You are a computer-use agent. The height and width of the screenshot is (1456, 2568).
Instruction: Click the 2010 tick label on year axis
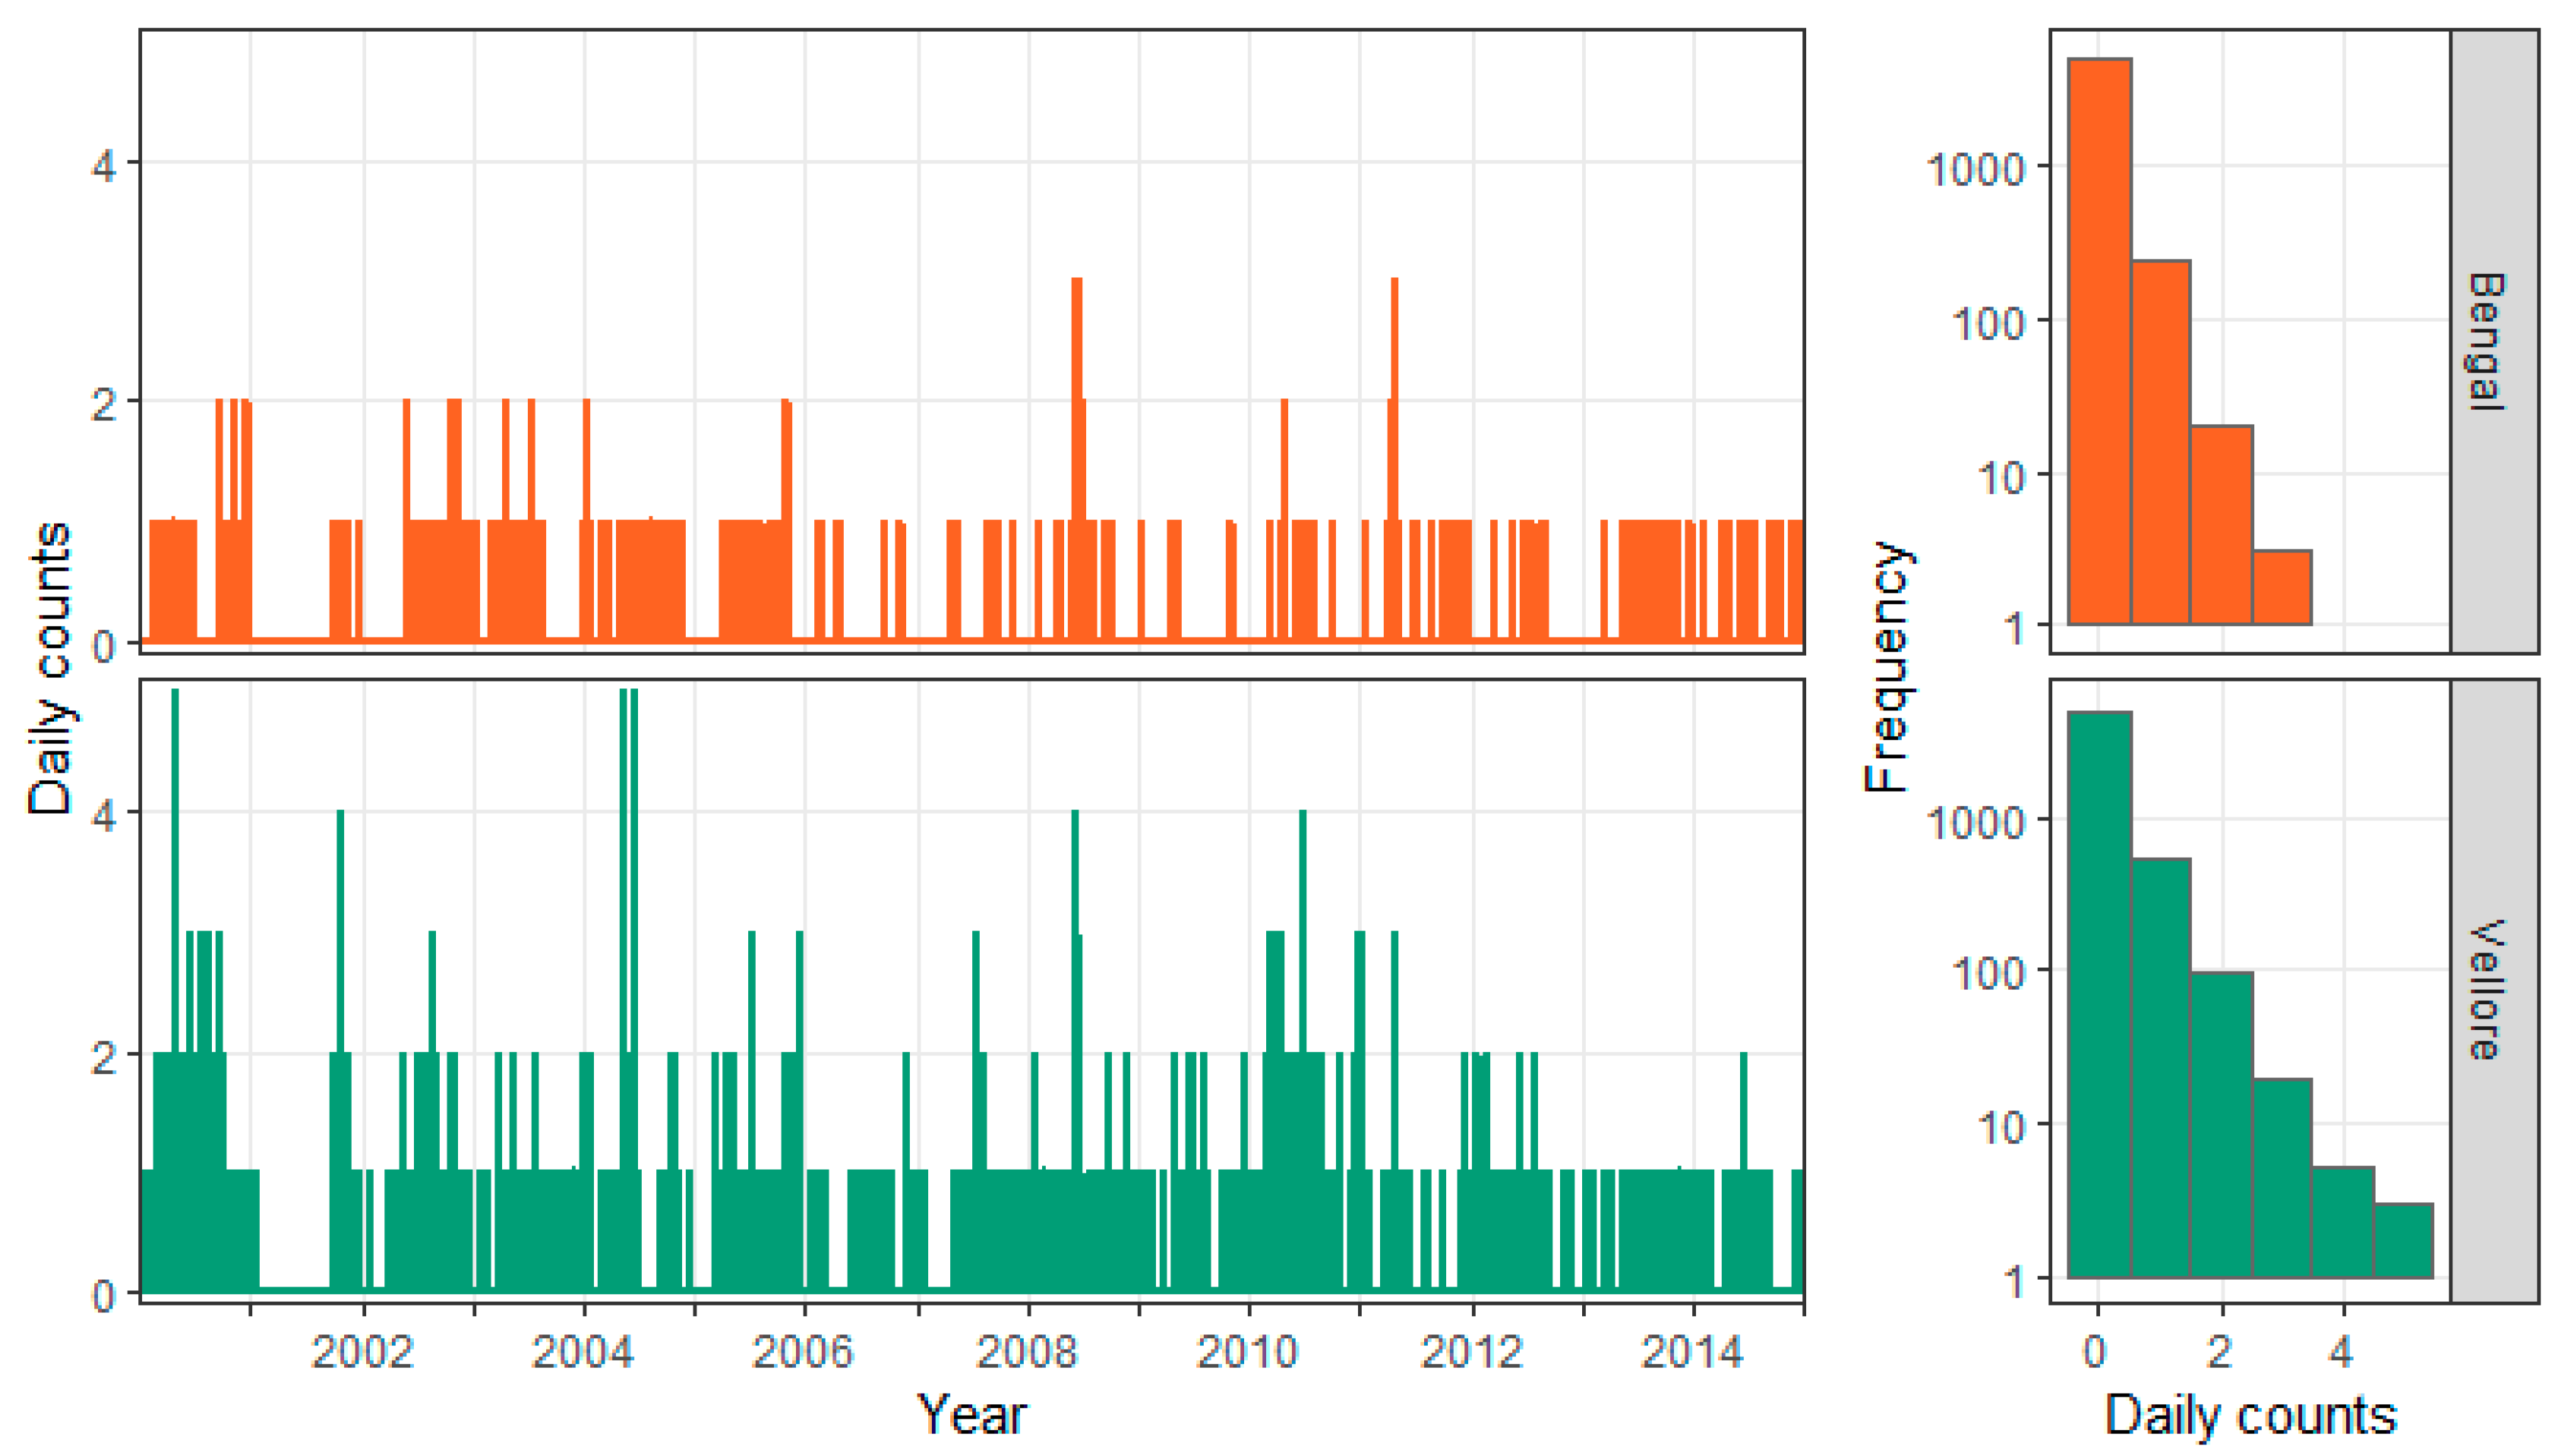point(1247,1353)
